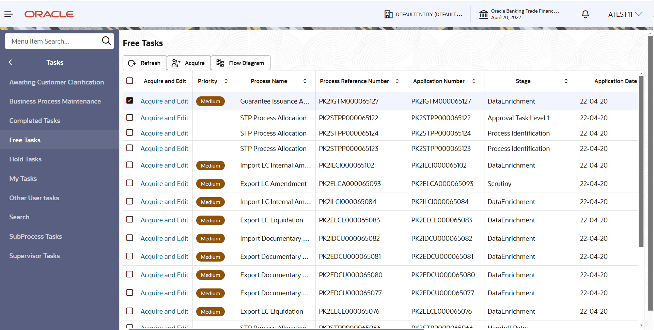Click the bank branch icon in header
654x330 pixels.
pos(484,14)
